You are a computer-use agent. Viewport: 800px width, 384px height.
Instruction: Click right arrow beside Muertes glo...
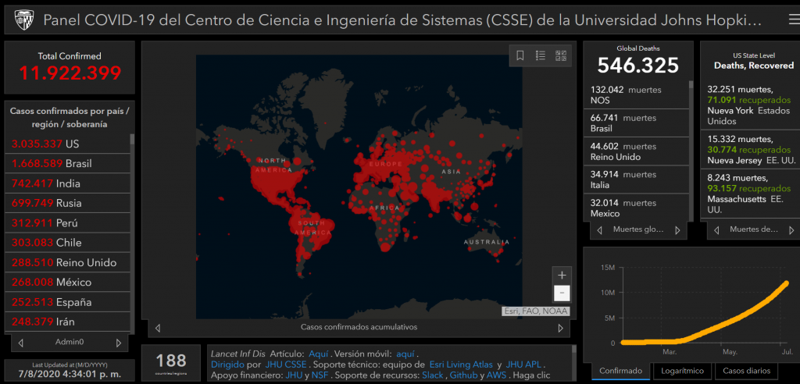(x=677, y=230)
